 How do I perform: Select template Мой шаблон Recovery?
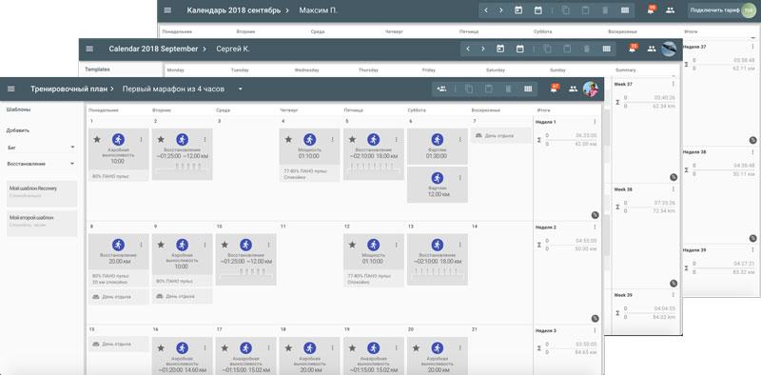[42, 193]
